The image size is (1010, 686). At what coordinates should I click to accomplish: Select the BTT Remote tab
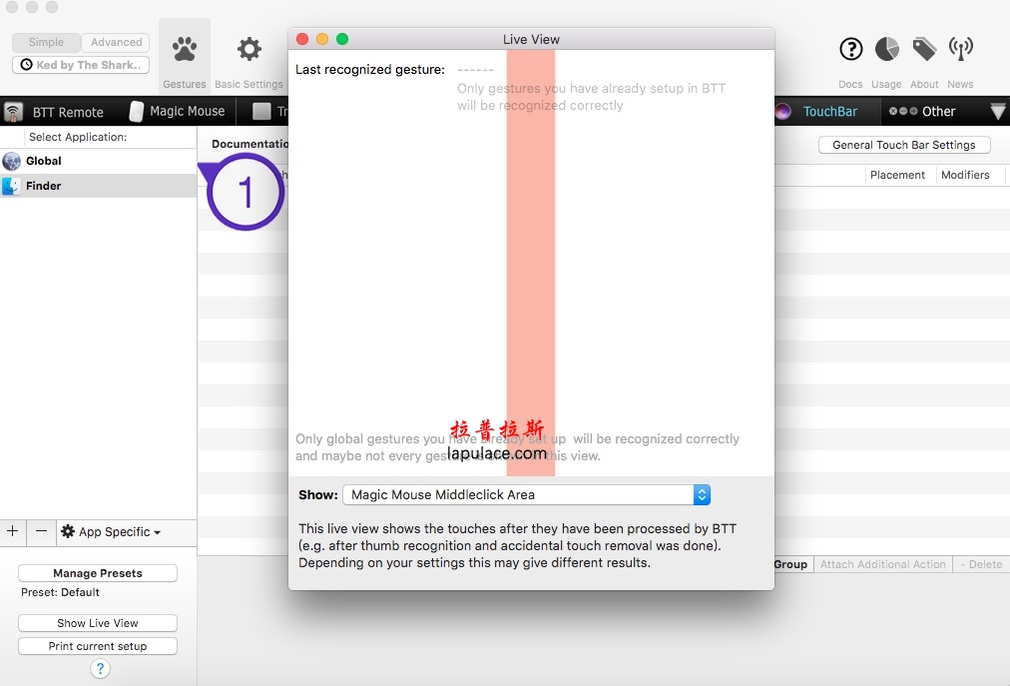click(54, 112)
